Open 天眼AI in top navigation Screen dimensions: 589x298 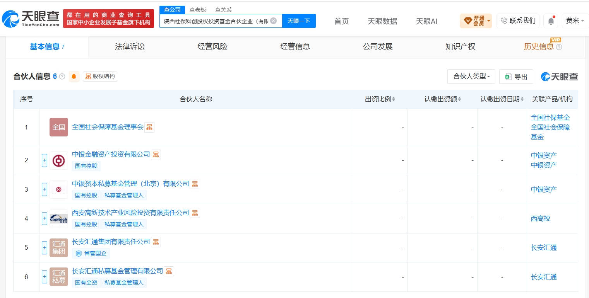(x=426, y=21)
